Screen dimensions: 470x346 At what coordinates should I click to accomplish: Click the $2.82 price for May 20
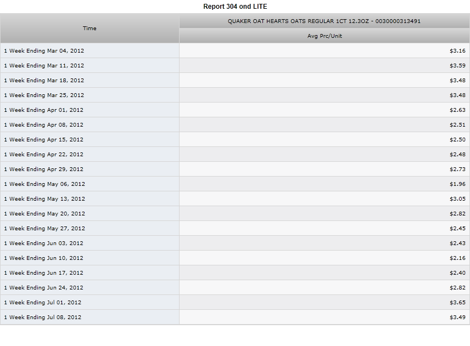pos(457,214)
